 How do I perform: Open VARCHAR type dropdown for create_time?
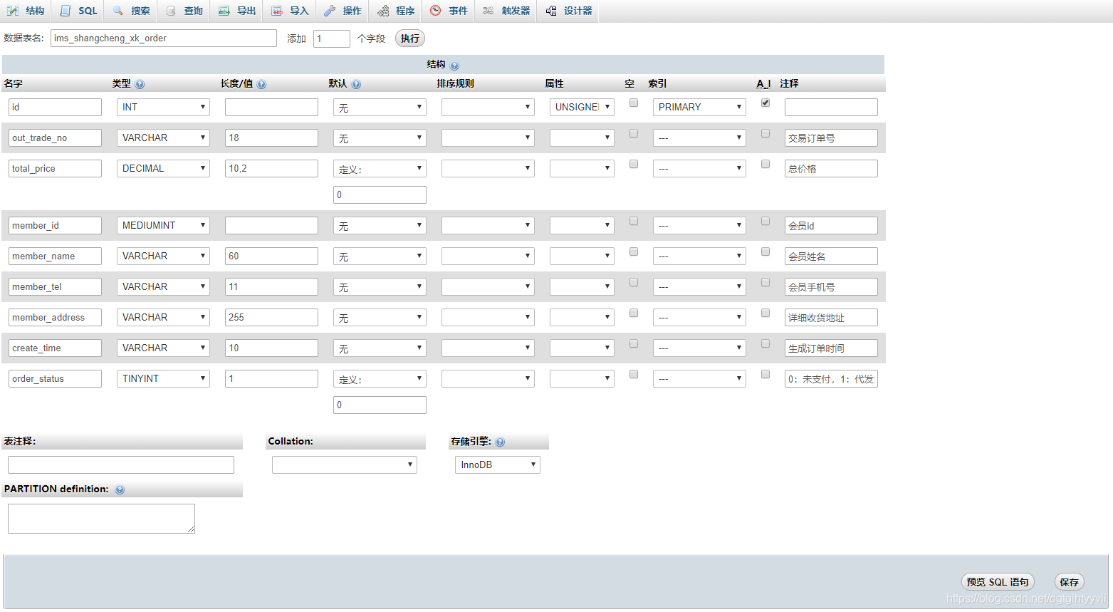pyautogui.click(x=163, y=348)
